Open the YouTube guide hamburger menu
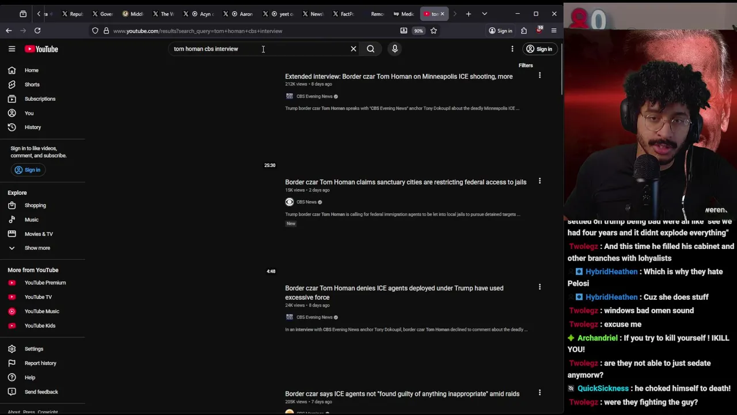 tap(12, 49)
